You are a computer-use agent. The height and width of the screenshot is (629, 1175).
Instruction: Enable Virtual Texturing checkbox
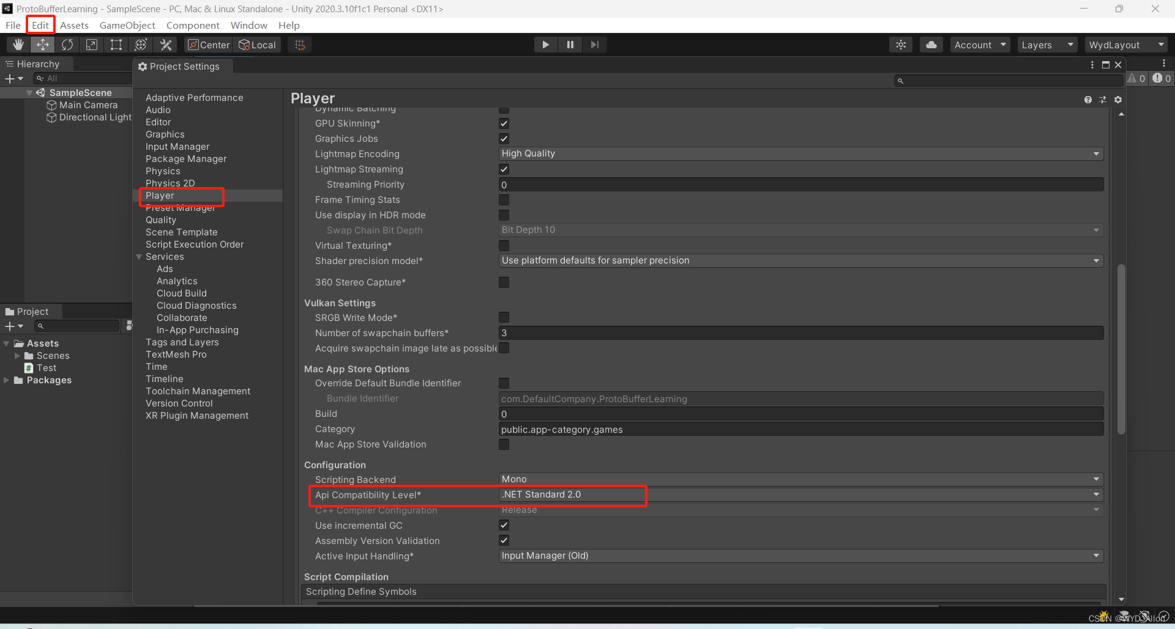coord(504,246)
